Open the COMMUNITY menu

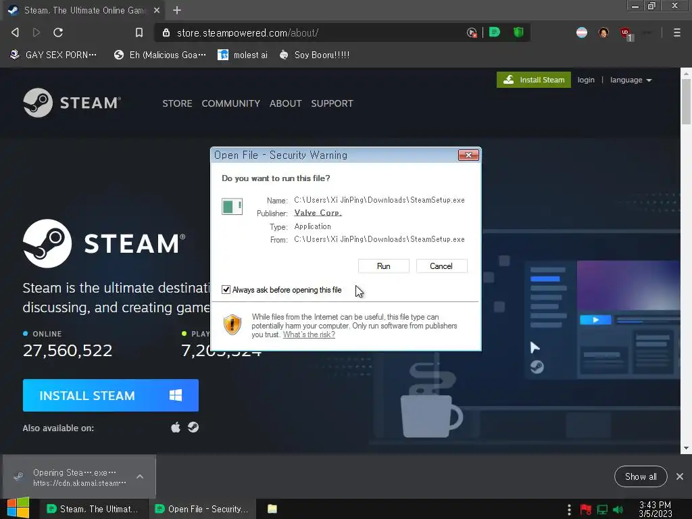231,103
